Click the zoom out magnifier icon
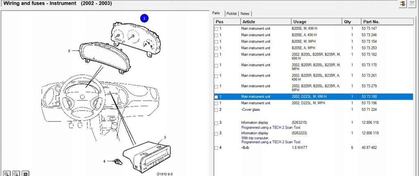The width and height of the screenshot is (419, 176). 16,173
